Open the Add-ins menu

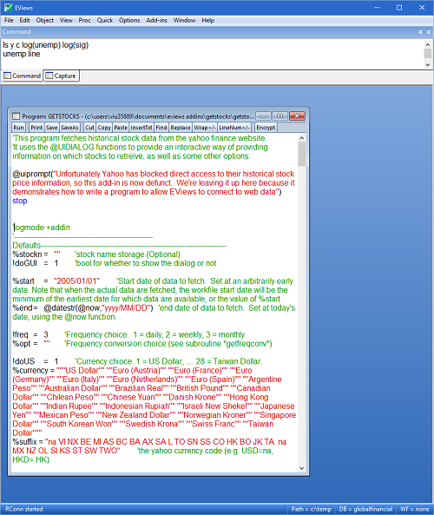click(x=156, y=20)
